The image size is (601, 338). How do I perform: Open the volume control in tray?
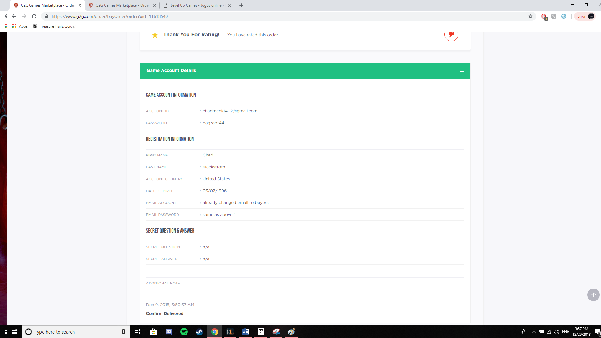(x=557, y=332)
